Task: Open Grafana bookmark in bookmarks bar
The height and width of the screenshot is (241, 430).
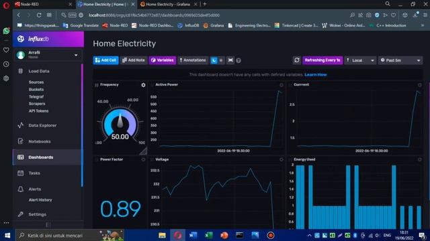Action: point(214,25)
